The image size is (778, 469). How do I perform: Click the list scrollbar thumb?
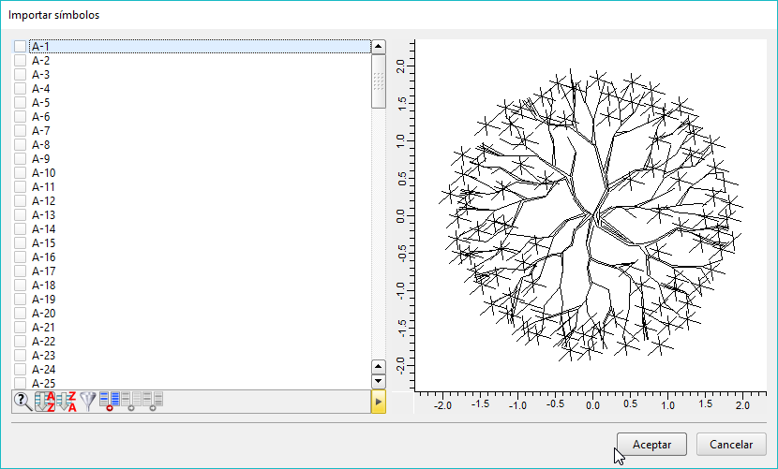[x=378, y=81]
